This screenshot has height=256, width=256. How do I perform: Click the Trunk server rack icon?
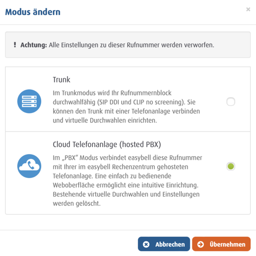(x=29, y=101)
